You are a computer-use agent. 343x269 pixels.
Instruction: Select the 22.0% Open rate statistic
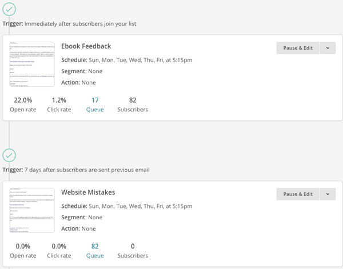pos(23,101)
